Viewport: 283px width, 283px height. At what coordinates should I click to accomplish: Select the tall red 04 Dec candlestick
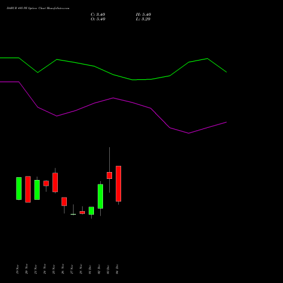[118, 183]
